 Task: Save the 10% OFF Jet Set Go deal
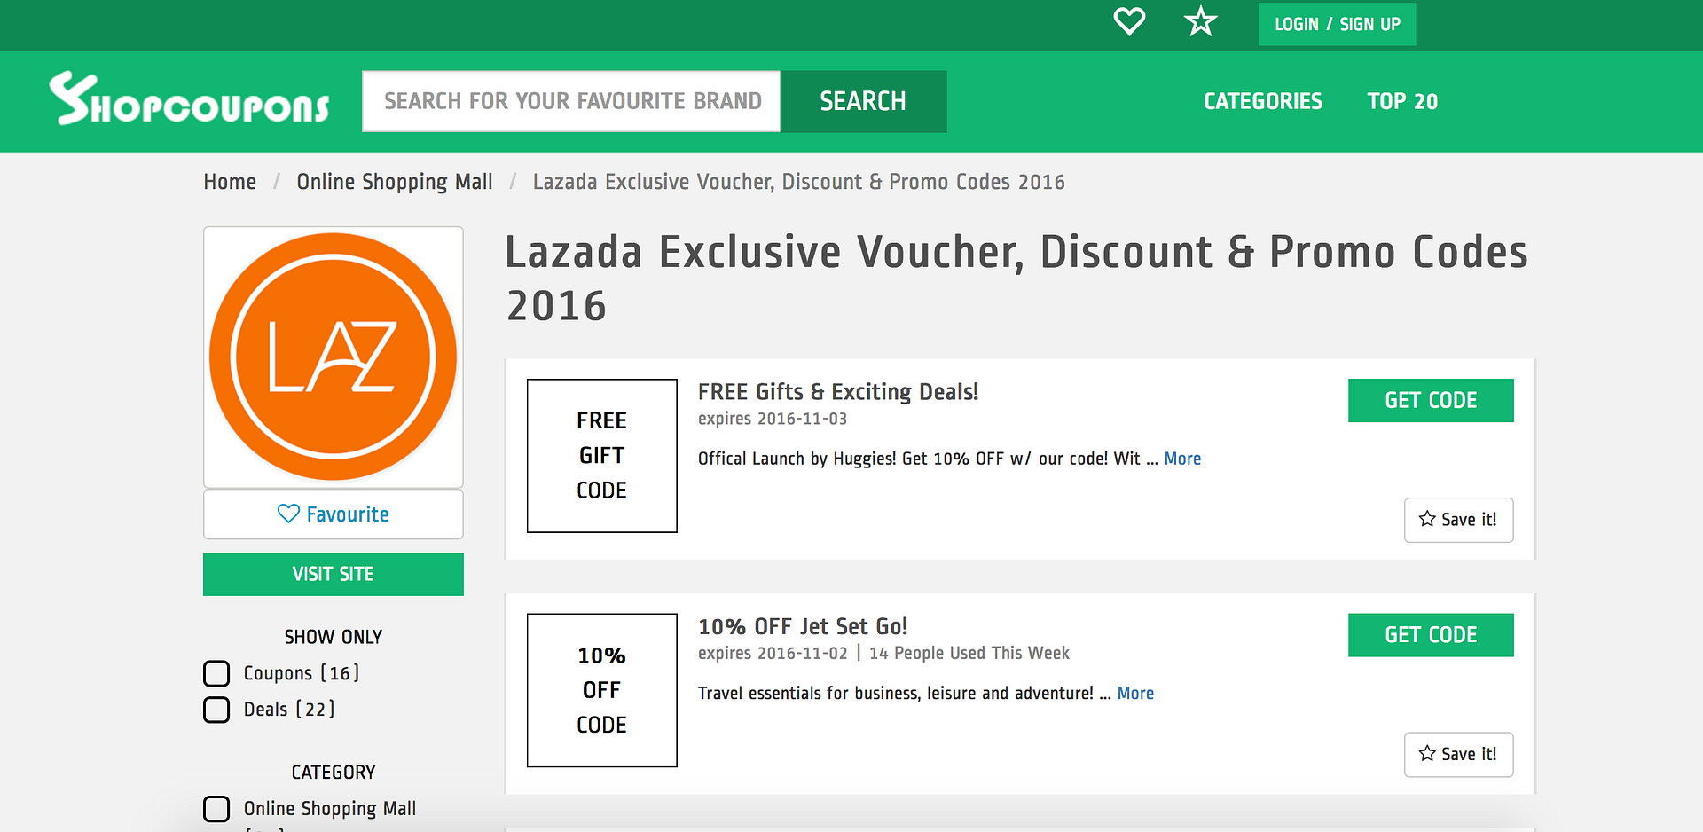coord(1458,754)
